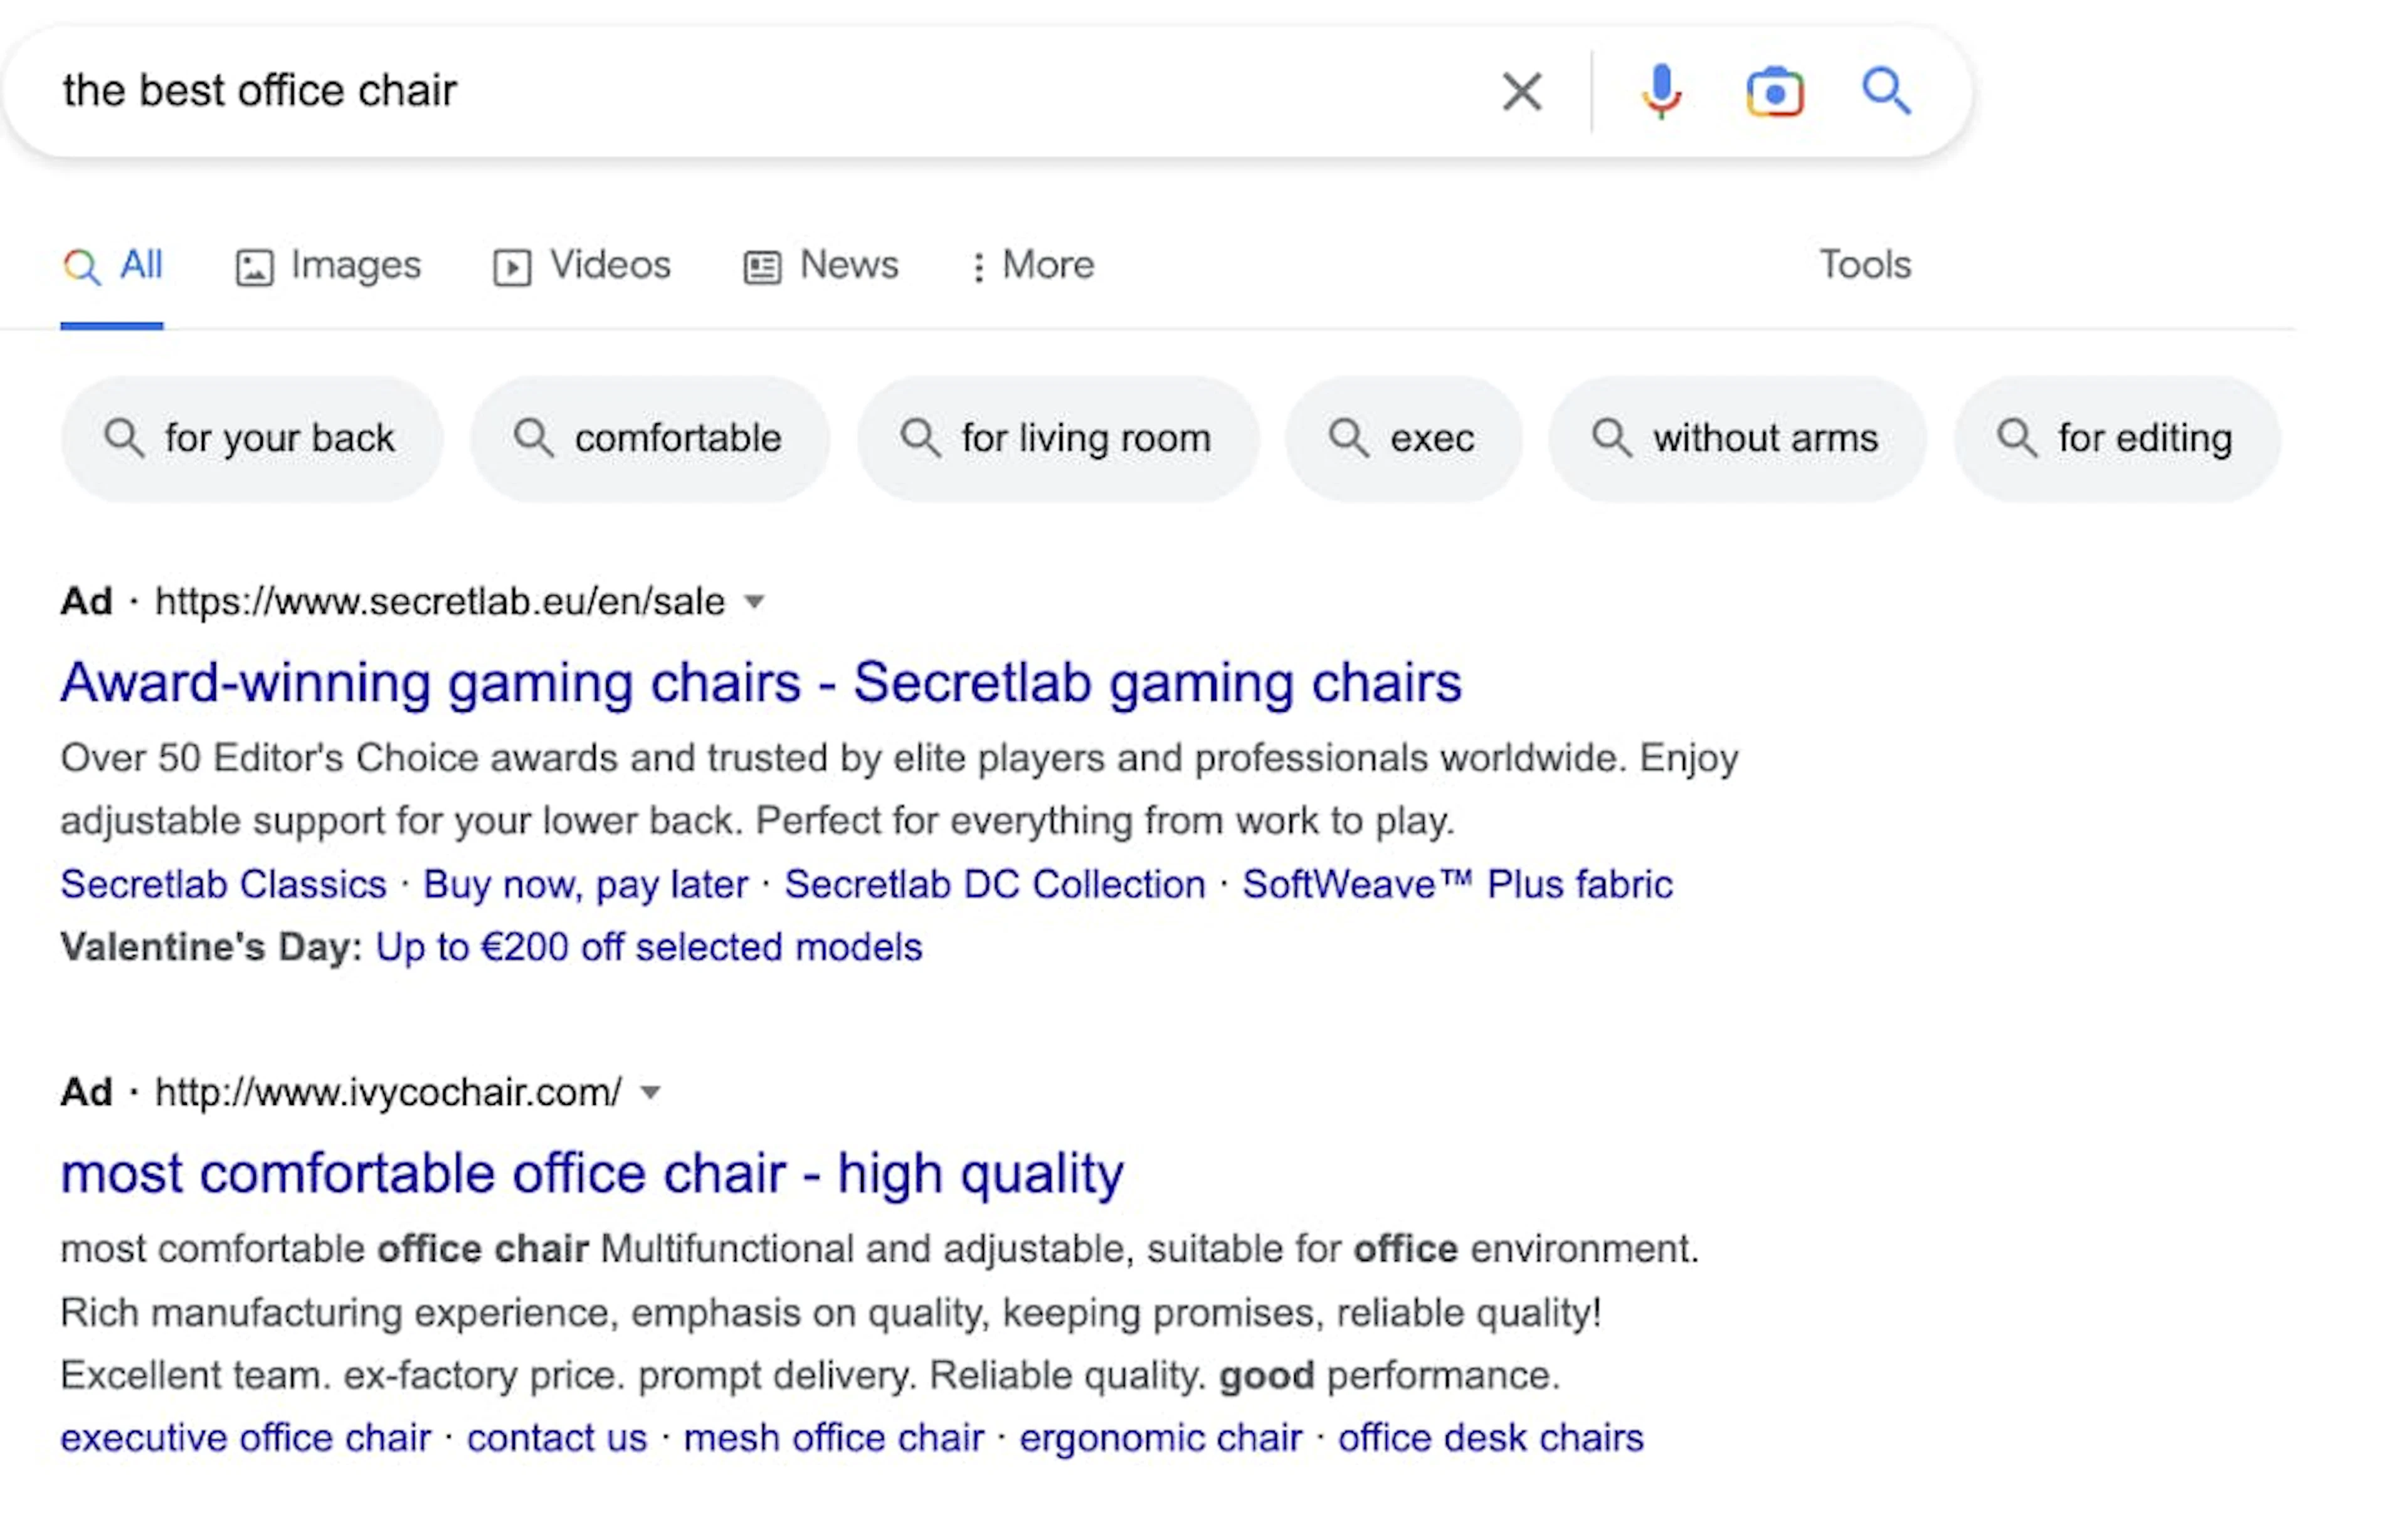Open the More results menu
Viewport: 2408px width, 1537px height.
pyautogui.click(x=1034, y=266)
